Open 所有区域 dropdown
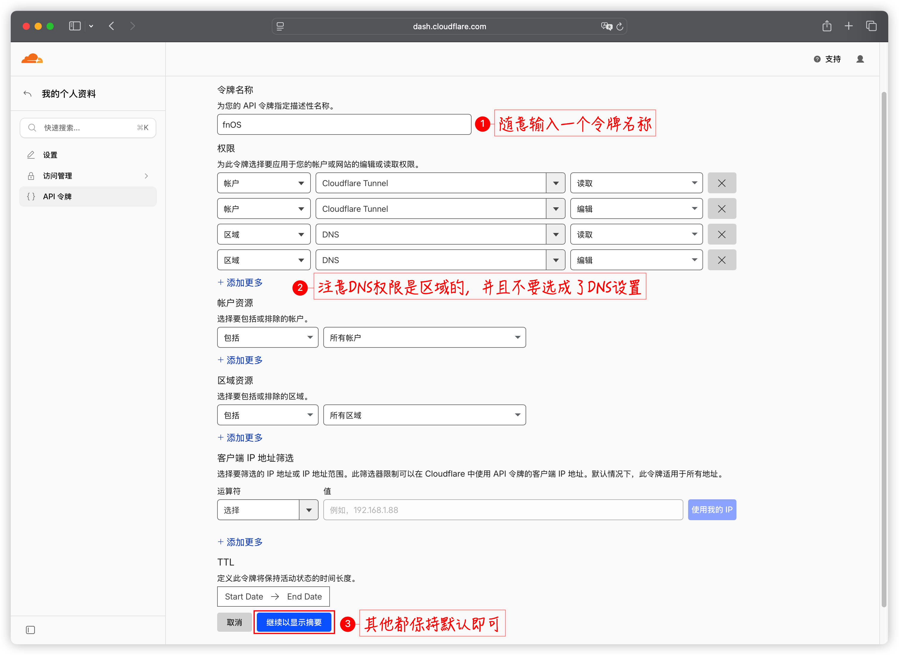 tap(424, 415)
